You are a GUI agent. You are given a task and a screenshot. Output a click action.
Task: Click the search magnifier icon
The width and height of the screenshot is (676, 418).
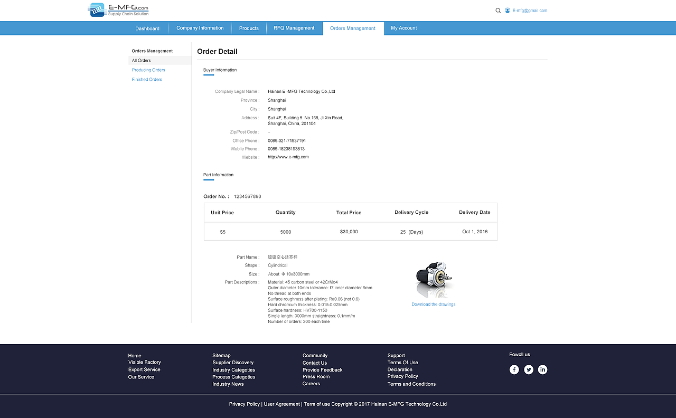pyautogui.click(x=498, y=11)
